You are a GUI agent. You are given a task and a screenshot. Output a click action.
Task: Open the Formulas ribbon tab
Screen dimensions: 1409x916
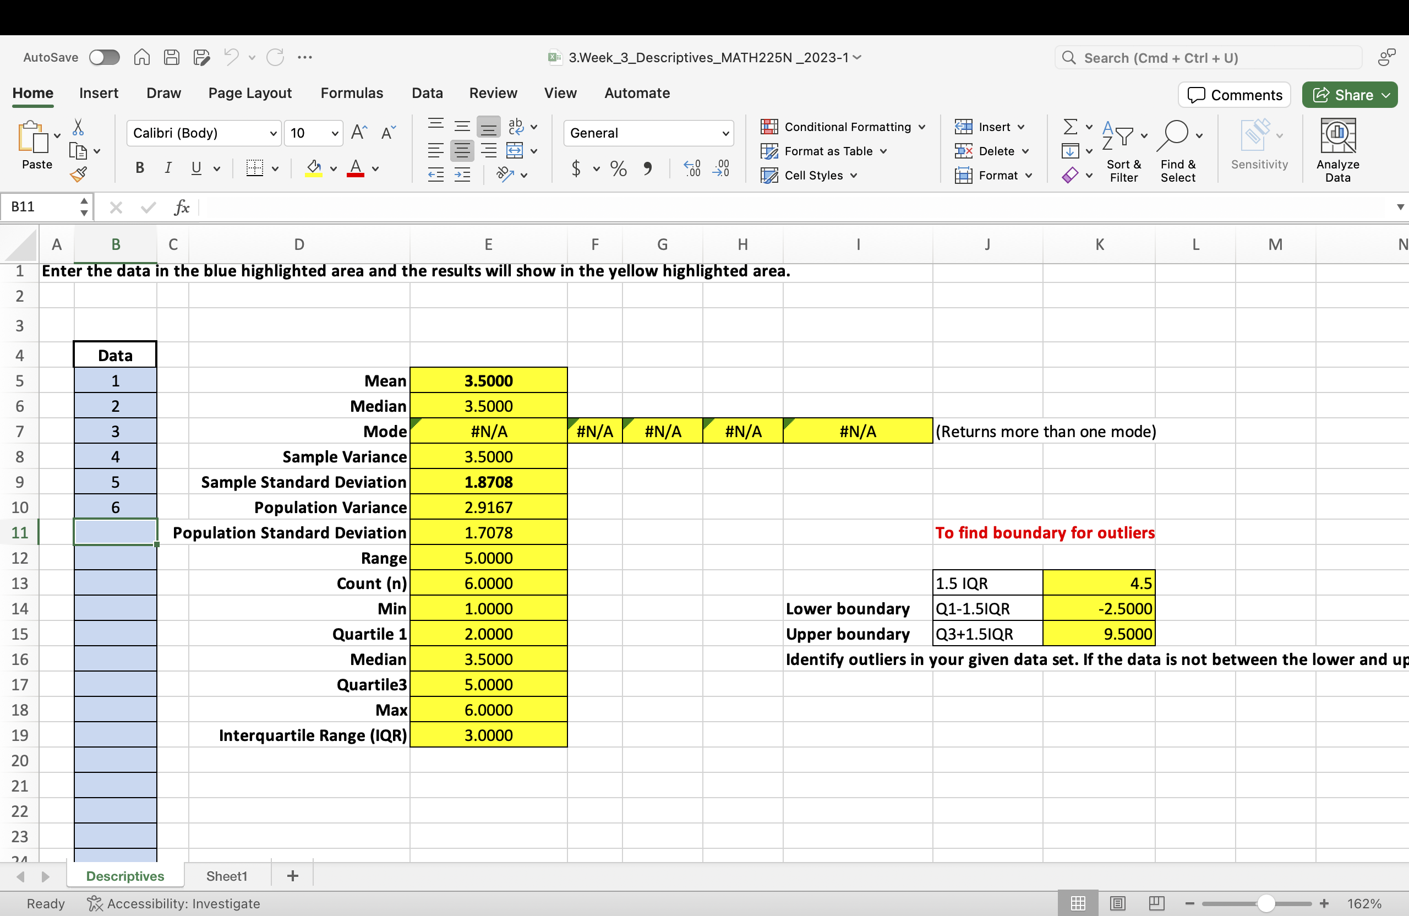352,93
